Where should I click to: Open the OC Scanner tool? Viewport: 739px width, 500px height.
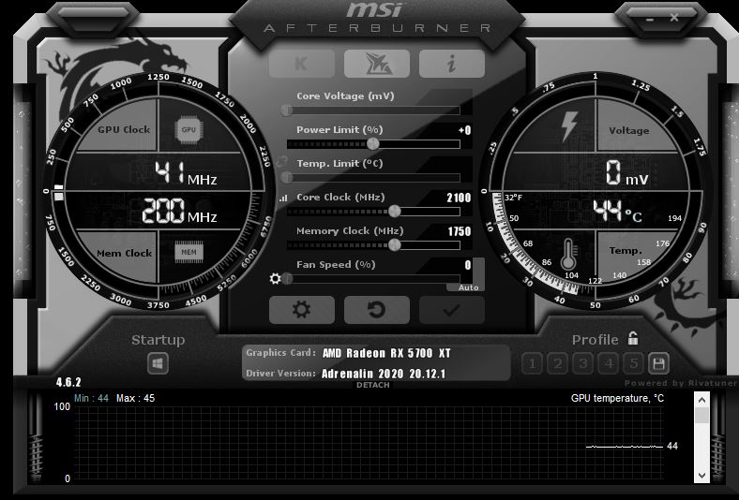pos(376,63)
